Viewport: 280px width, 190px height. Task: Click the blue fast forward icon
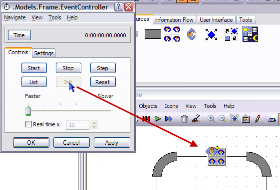click(x=169, y=119)
